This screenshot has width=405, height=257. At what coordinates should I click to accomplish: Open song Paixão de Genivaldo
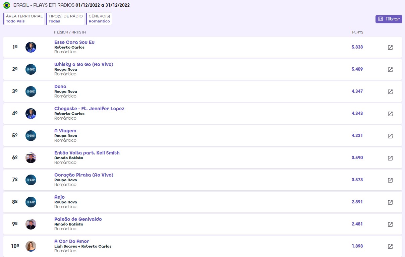pos(78,219)
